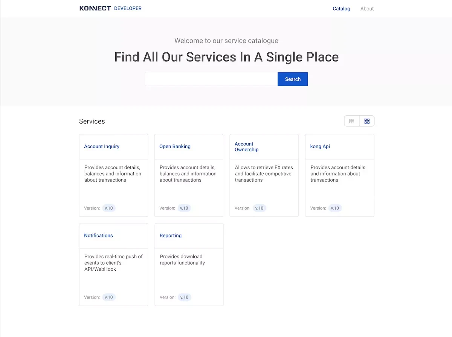452x337 pixels.
Task: Click the v.10 badge on Account Inquiry
Action: (x=109, y=208)
